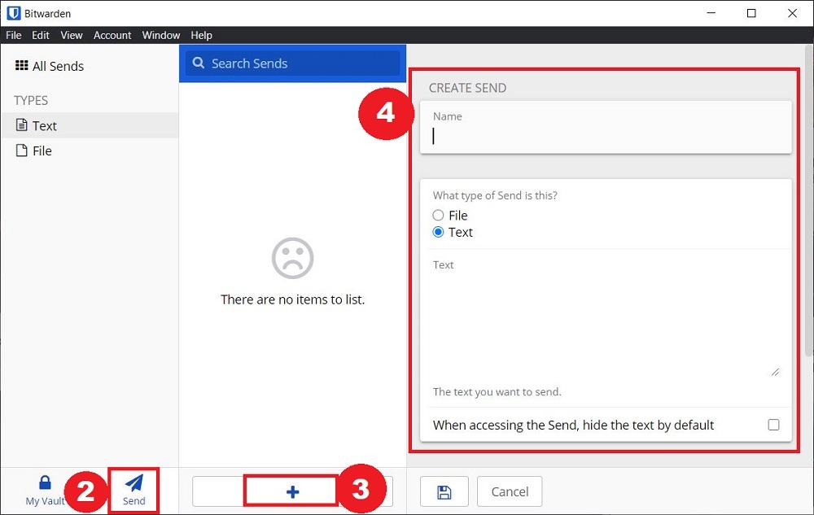Select the Text Send type
Image resolution: width=814 pixels, height=515 pixels.
tap(438, 232)
